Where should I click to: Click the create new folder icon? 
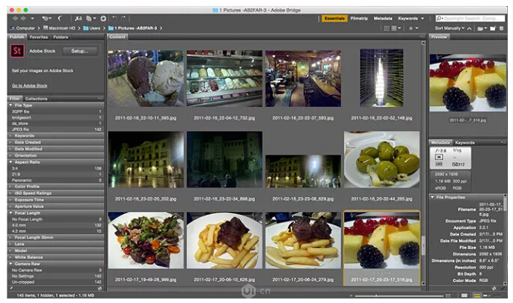tap(491, 28)
